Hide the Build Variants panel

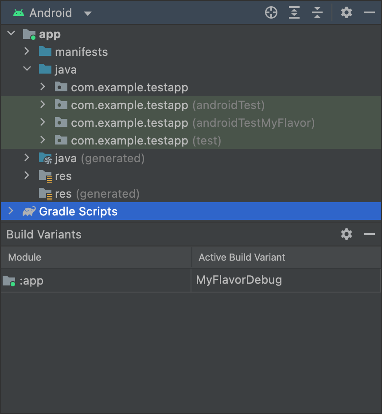(370, 234)
